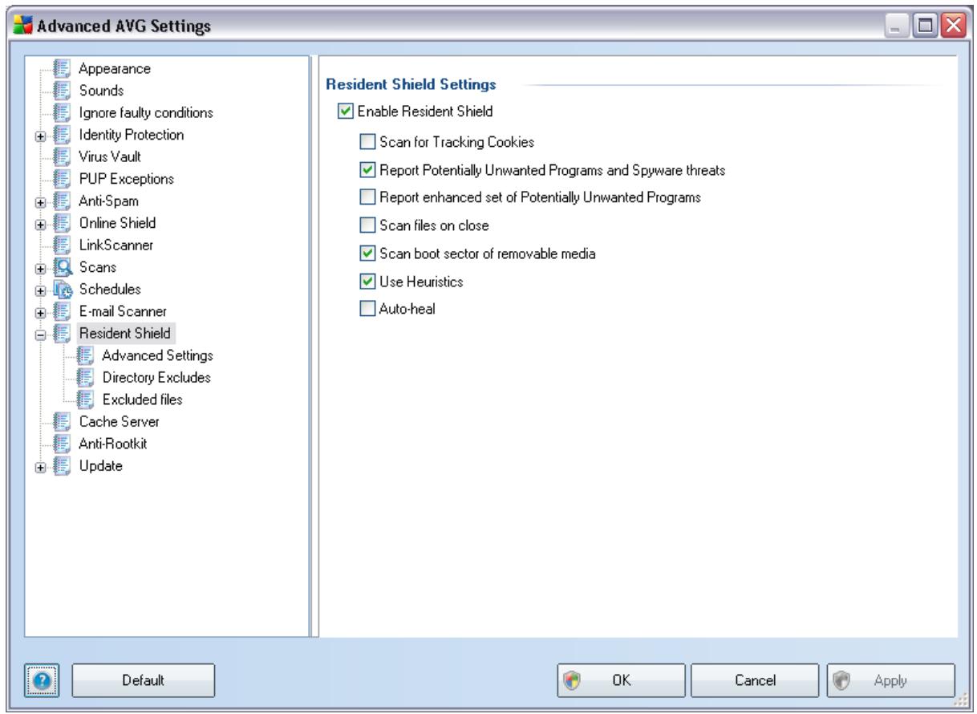Uncheck Scan boot sector of removable media
This screenshot has width=977, height=714.
pos(367,254)
